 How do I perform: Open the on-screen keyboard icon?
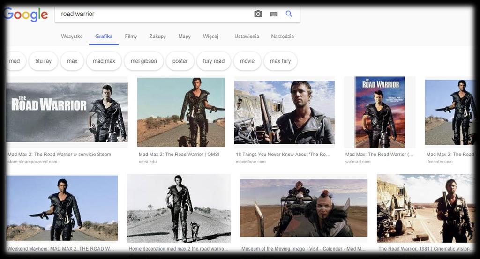[x=274, y=14]
